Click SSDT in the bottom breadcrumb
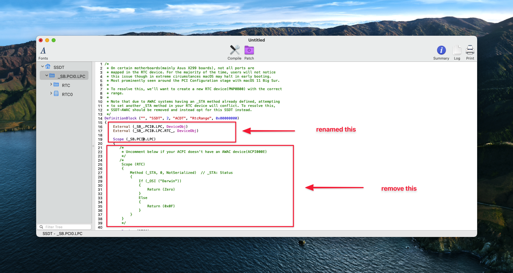Image resolution: width=513 pixels, height=273 pixels. tap(47, 234)
